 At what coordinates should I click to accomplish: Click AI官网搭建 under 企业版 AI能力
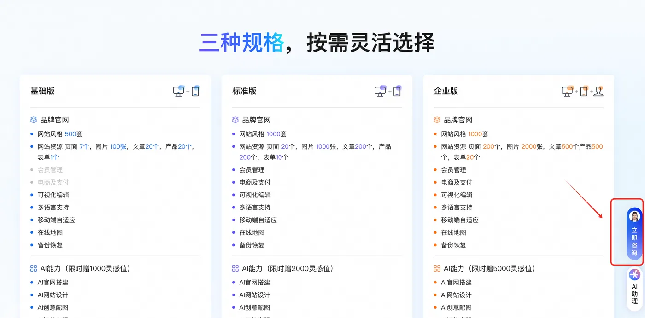click(x=456, y=283)
